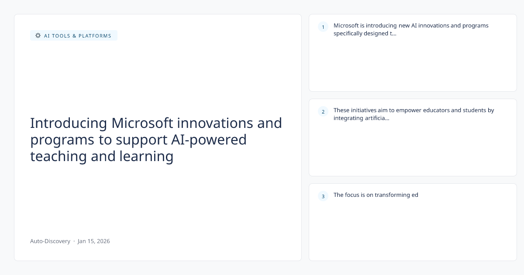Click the word 'PLATFORMS' in the tag
524x275 pixels.
[95, 36]
